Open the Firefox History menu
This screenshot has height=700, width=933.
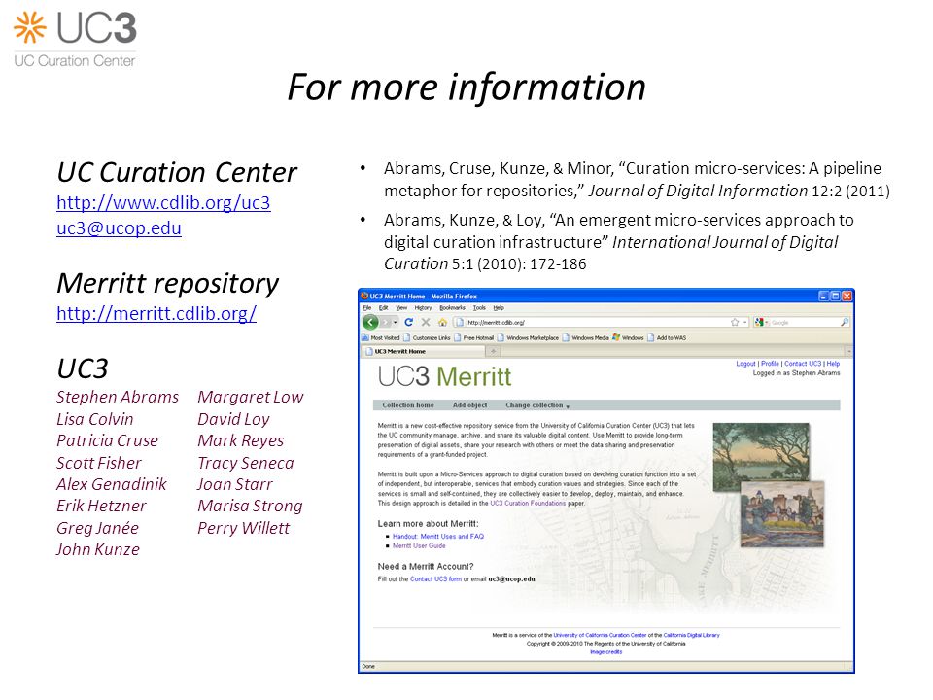pos(423,308)
